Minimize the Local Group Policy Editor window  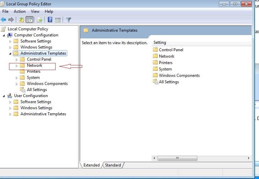[224, 4]
